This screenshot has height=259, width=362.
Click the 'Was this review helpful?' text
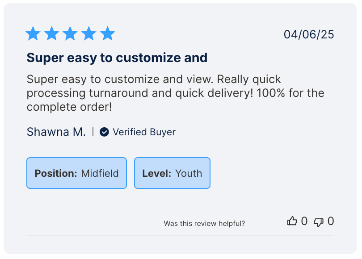(204, 223)
